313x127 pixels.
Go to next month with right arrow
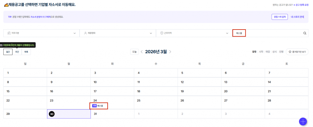pyautogui.click(x=170, y=52)
